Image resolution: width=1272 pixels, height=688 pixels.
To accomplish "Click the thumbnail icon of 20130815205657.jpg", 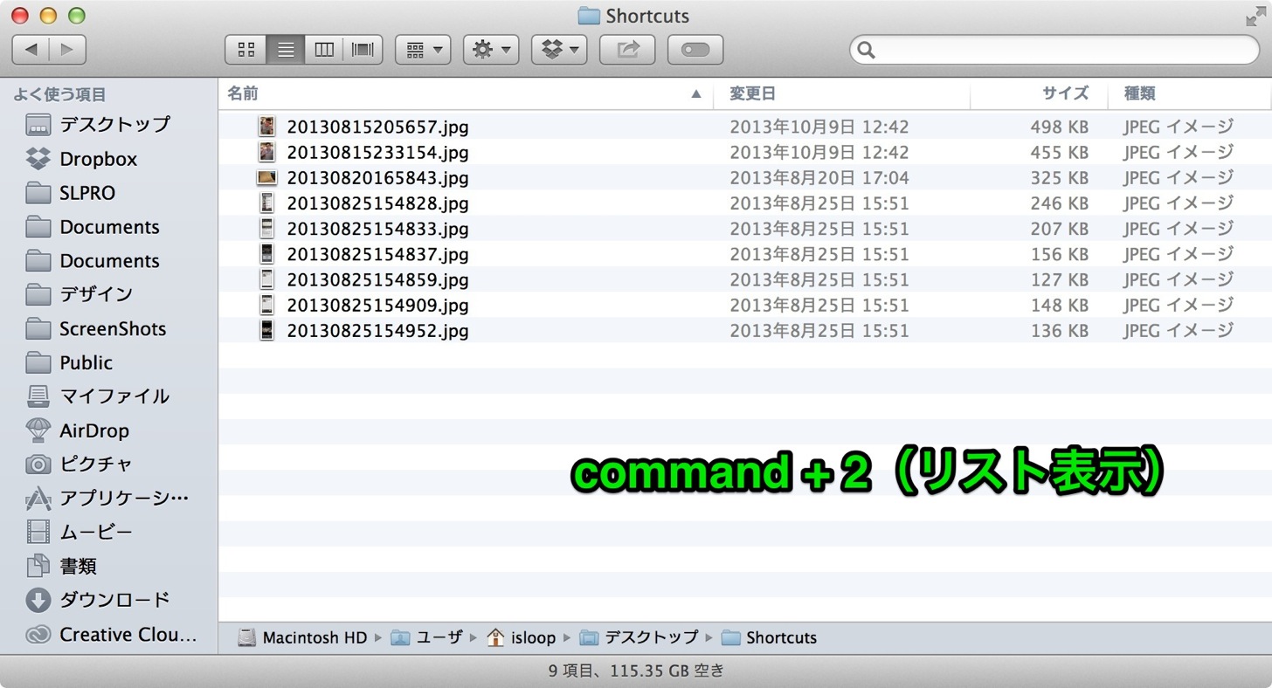I will point(266,127).
